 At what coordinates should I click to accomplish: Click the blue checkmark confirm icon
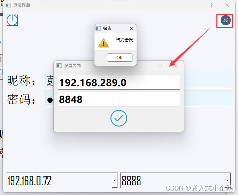[x=119, y=118]
